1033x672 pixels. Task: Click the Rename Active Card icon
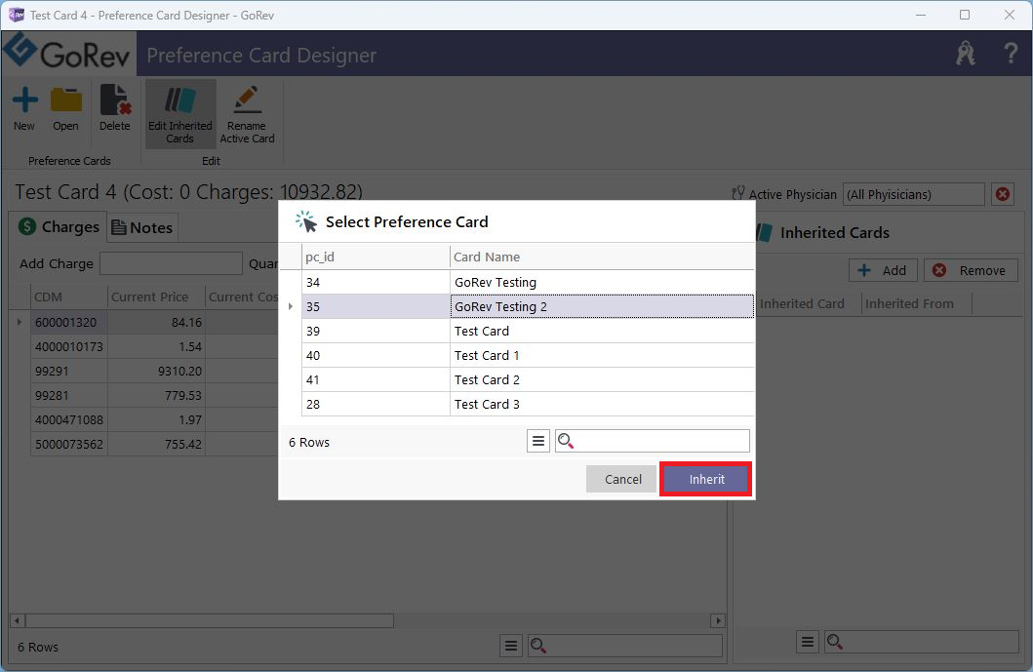[x=247, y=100]
